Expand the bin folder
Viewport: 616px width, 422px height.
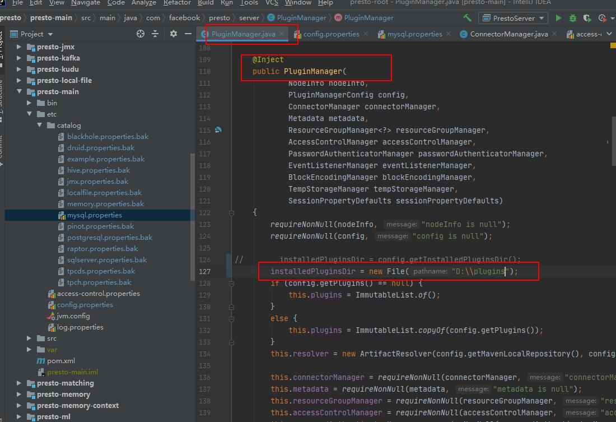click(x=29, y=103)
